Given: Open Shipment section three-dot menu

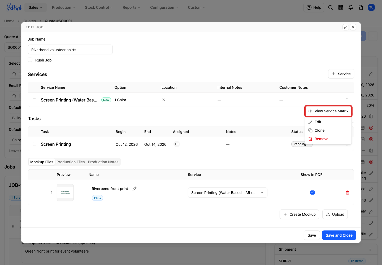Looking at the screenshot, I should pyautogui.click(x=370, y=249).
